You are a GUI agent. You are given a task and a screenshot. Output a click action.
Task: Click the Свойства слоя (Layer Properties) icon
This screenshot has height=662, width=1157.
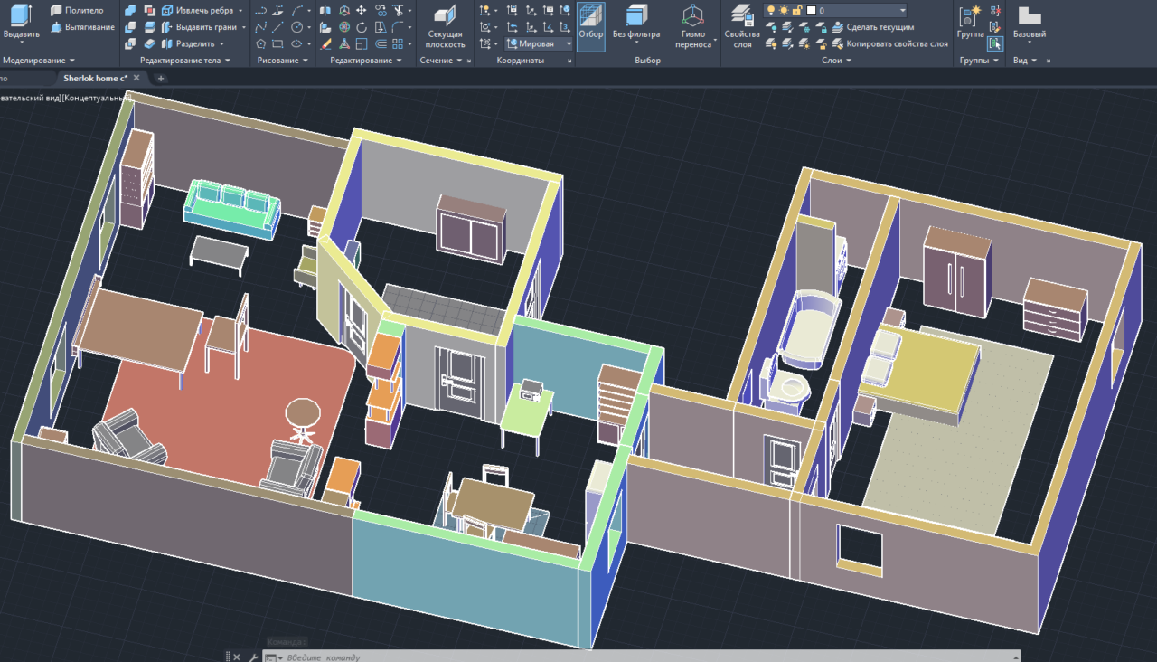pos(742,16)
